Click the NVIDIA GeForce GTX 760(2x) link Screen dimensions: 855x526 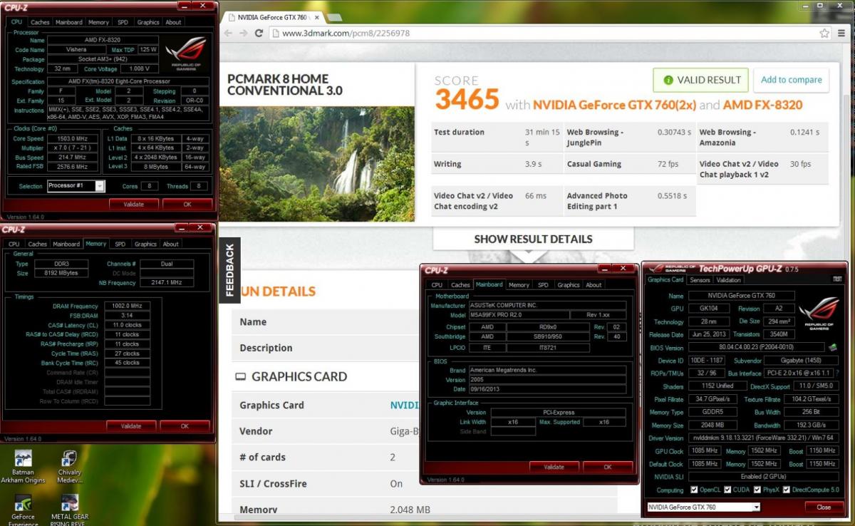coord(614,105)
